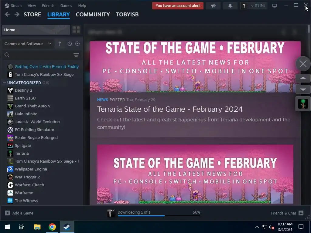
Task: Switch to collections grid view icon
Action: coord(76,30)
